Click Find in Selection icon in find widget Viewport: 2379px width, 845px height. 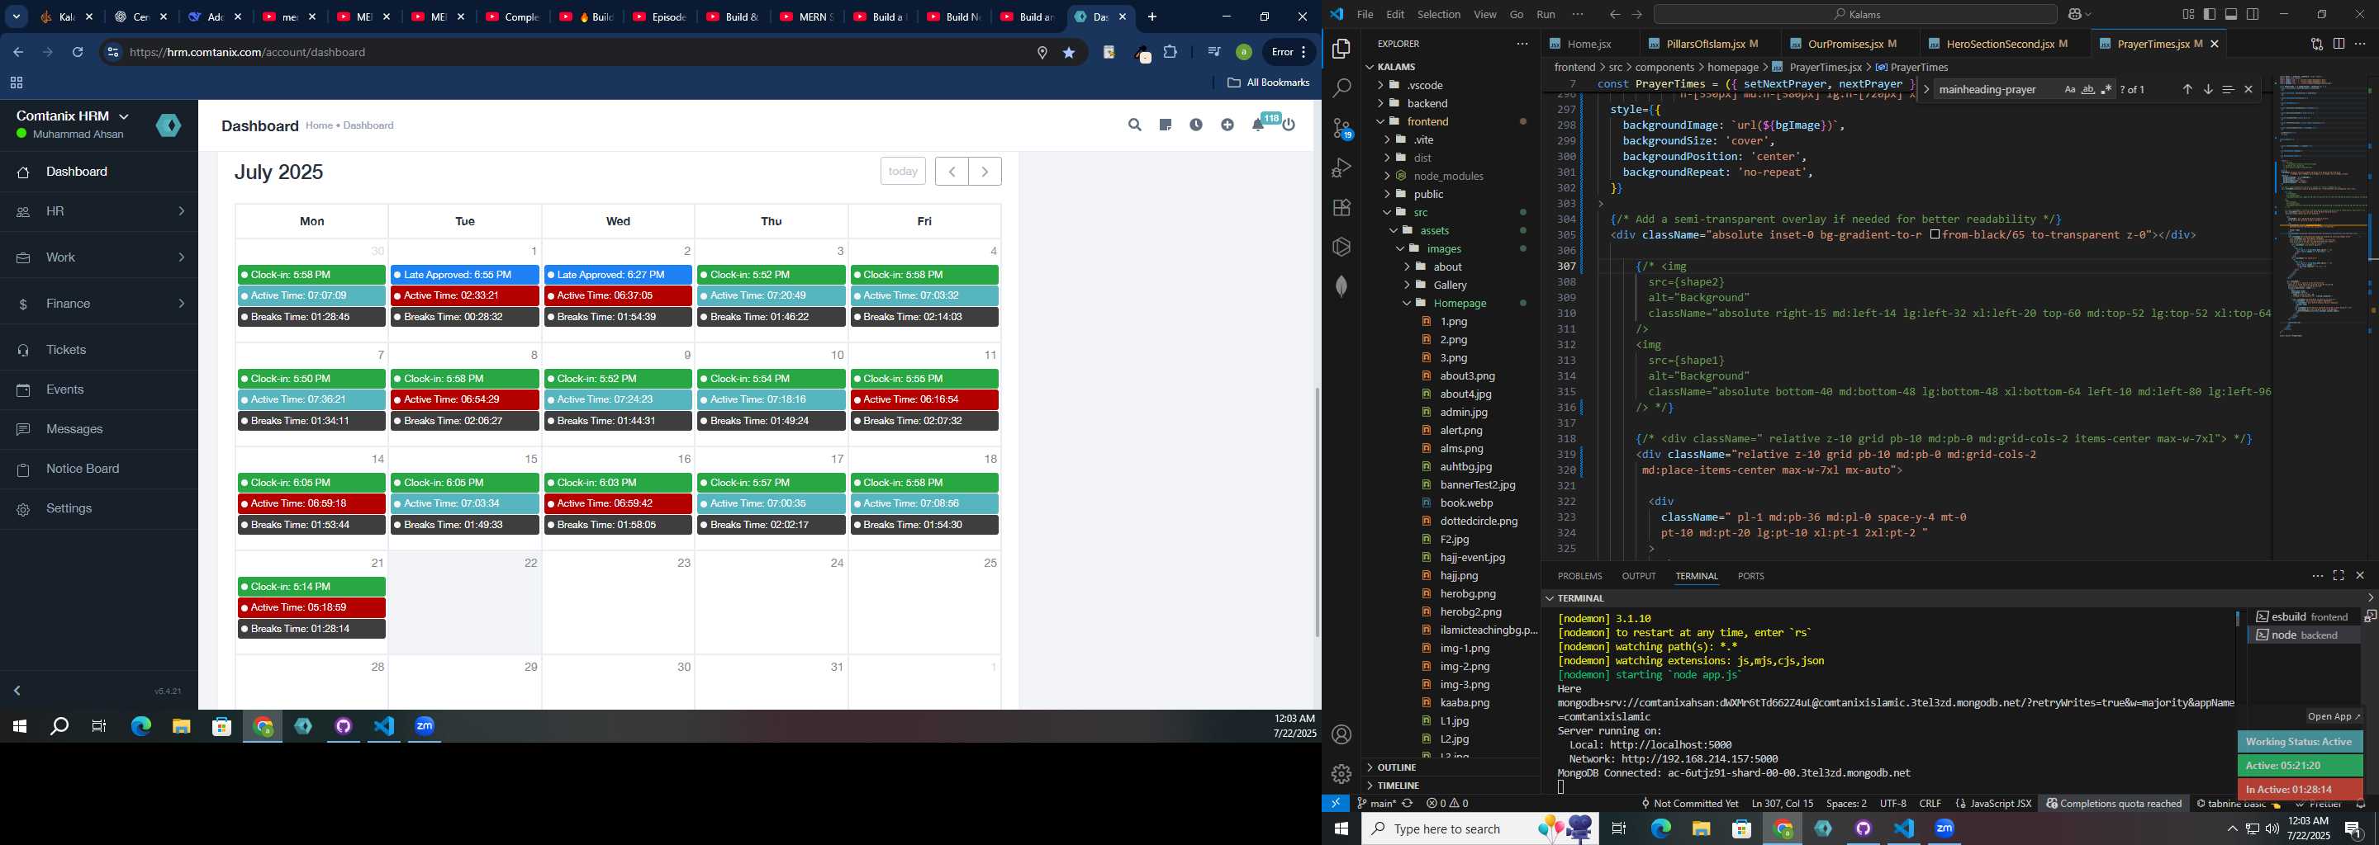pyautogui.click(x=2228, y=89)
